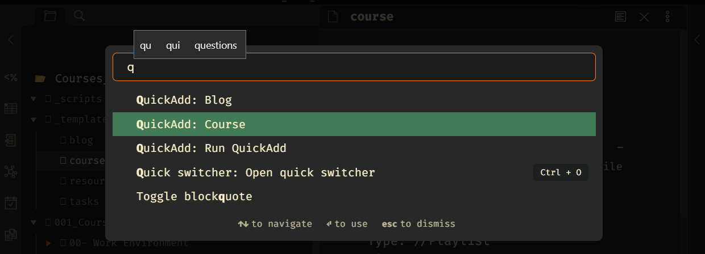Image resolution: width=705 pixels, height=254 pixels.
Task: Collapse the _scripts folder arrow
Action: [34, 99]
